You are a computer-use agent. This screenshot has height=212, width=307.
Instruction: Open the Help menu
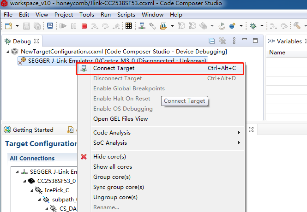tap(176, 15)
